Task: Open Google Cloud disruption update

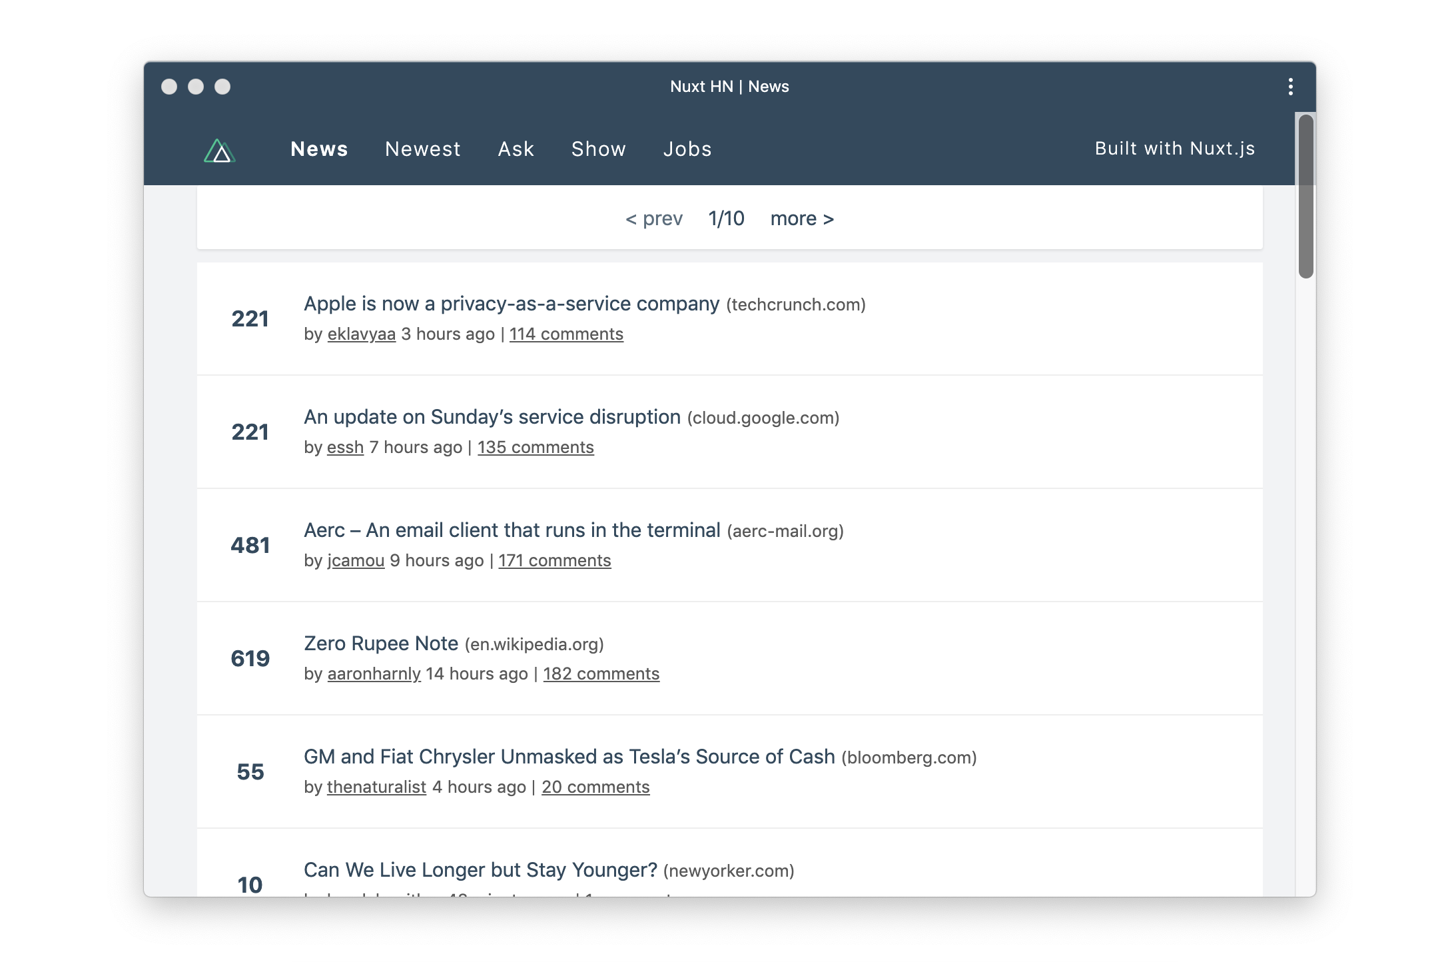Action: pyautogui.click(x=492, y=416)
